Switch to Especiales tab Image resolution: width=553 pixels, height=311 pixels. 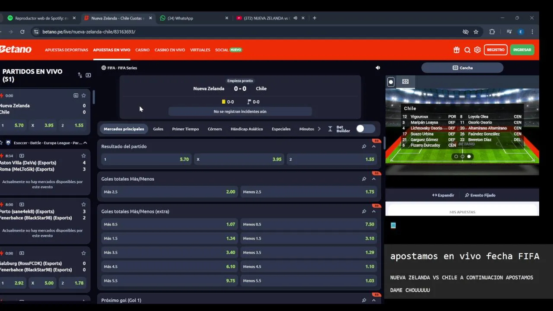tap(281, 129)
